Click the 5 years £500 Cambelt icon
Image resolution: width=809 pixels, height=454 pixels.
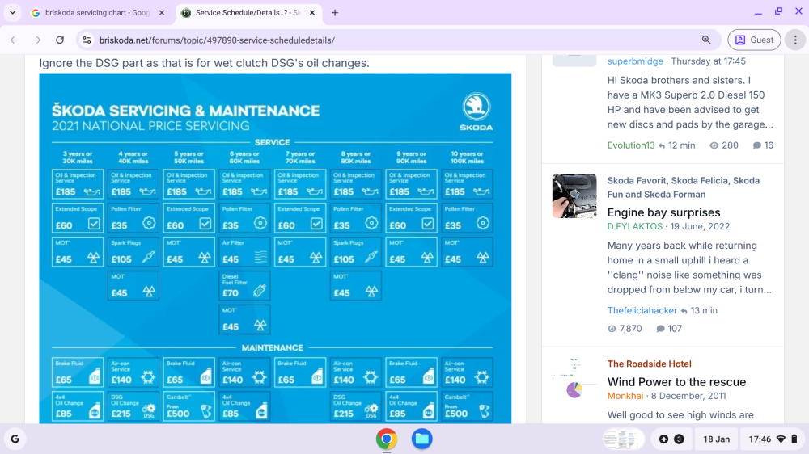[x=205, y=410]
